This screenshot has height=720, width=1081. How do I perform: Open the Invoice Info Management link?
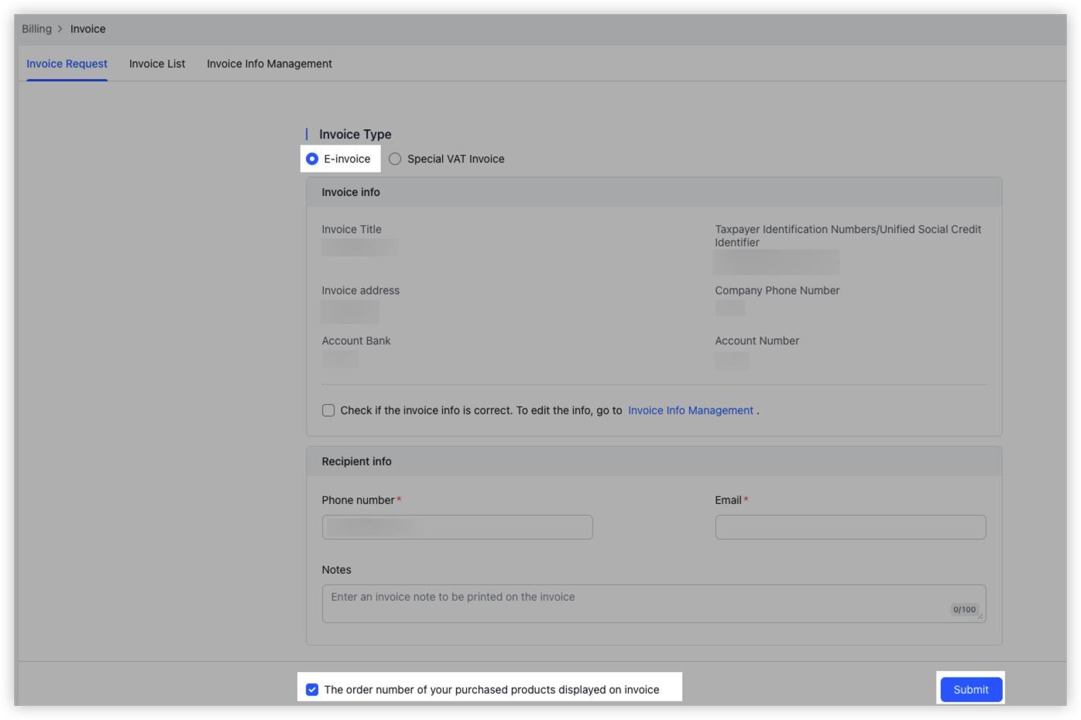click(x=690, y=410)
